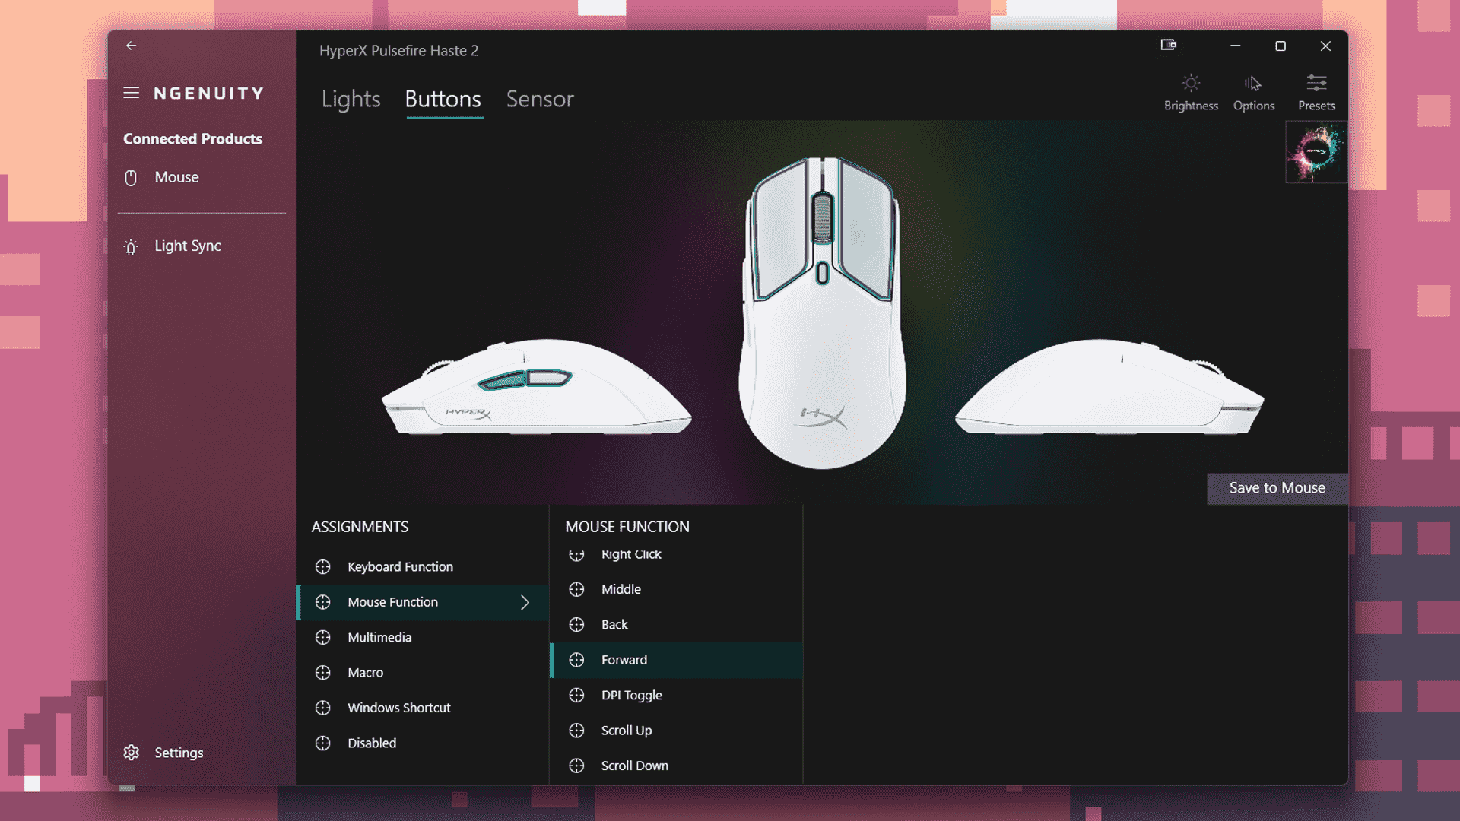
Task: Select Macro from Assignments list
Action: pyautogui.click(x=365, y=672)
